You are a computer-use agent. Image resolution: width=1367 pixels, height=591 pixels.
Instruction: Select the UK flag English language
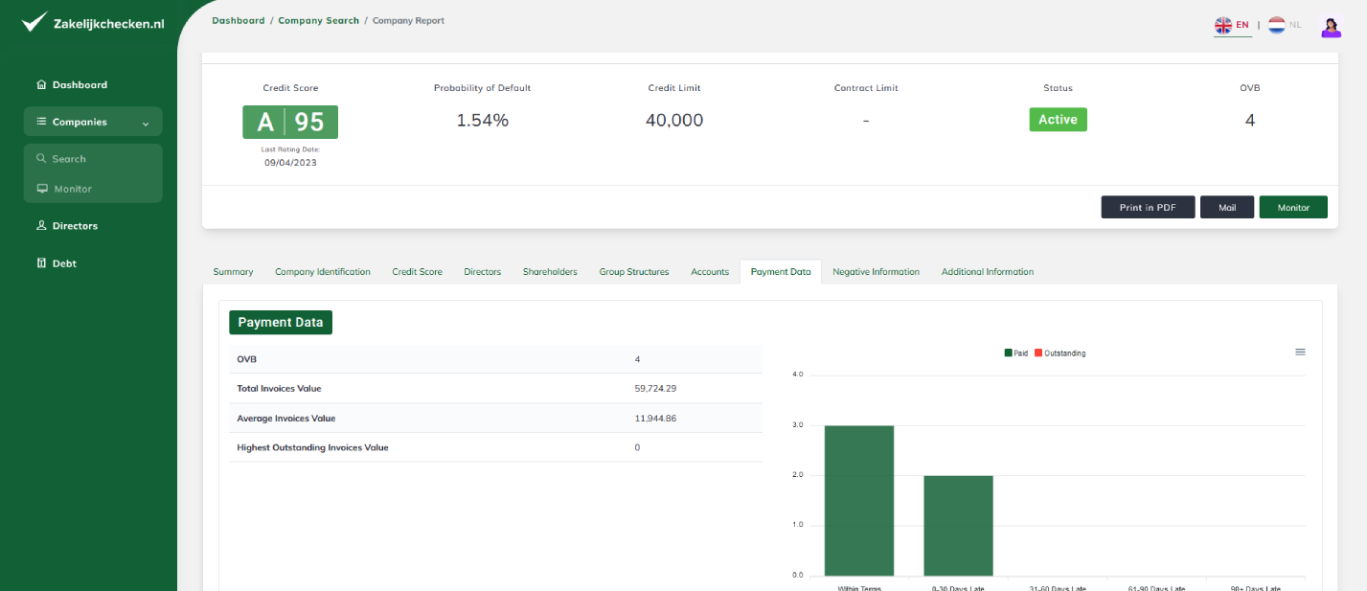1223,25
